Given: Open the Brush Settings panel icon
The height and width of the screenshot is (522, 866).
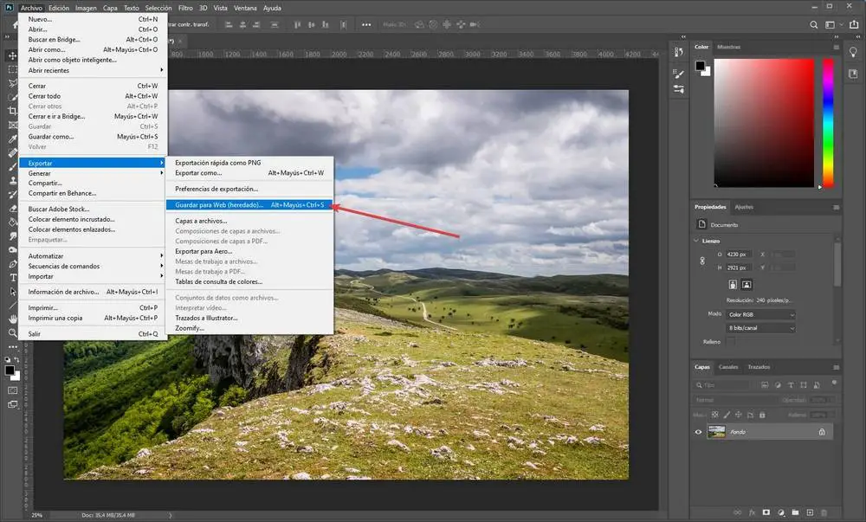Looking at the screenshot, I should point(679,74).
